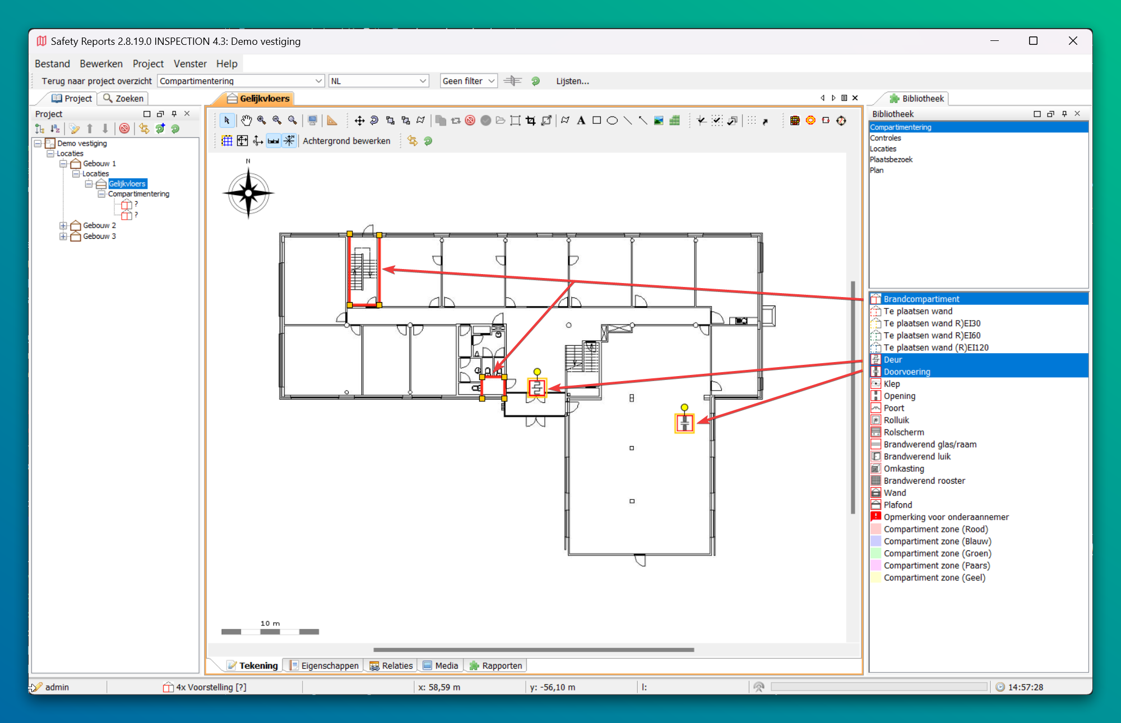Open the Compartimentering dropdown
Image resolution: width=1121 pixels, height=723 pixels.
[x=318, y=81]
